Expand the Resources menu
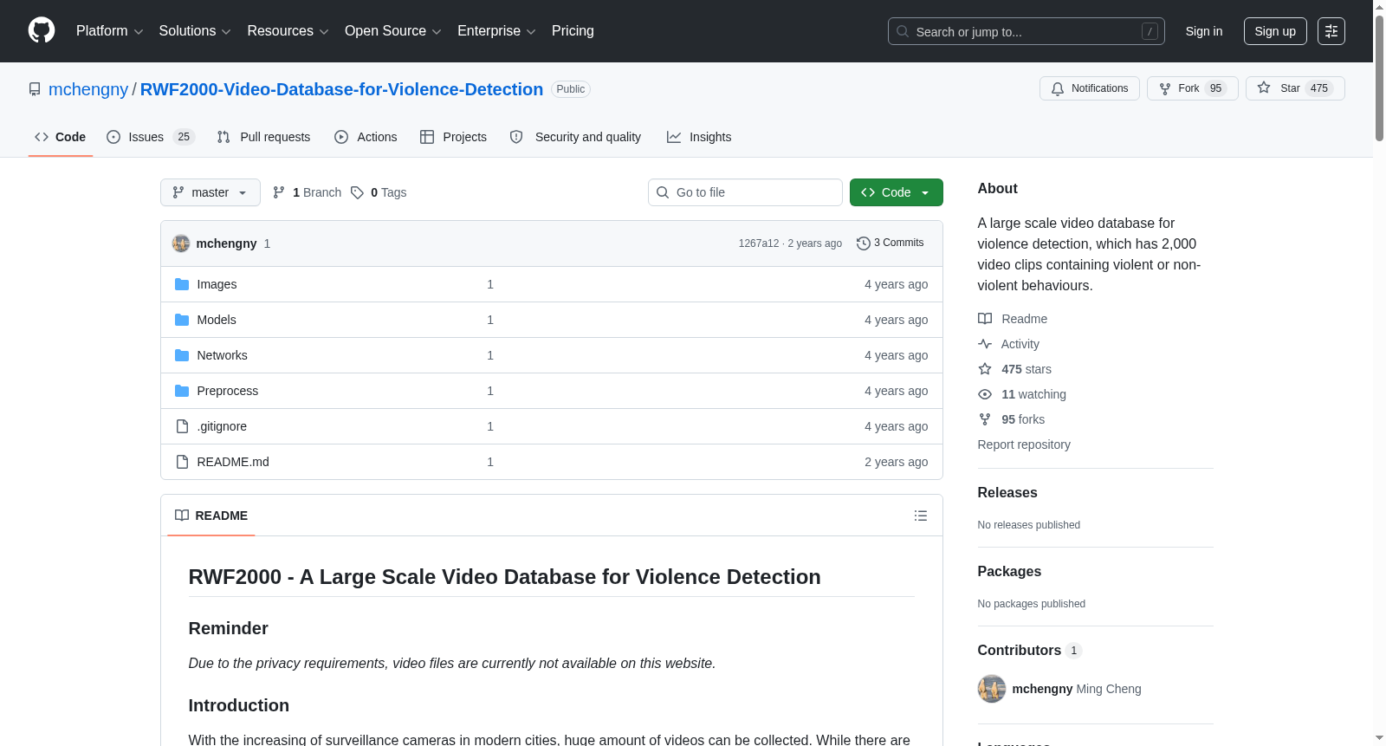 click(x=288, y=31)
